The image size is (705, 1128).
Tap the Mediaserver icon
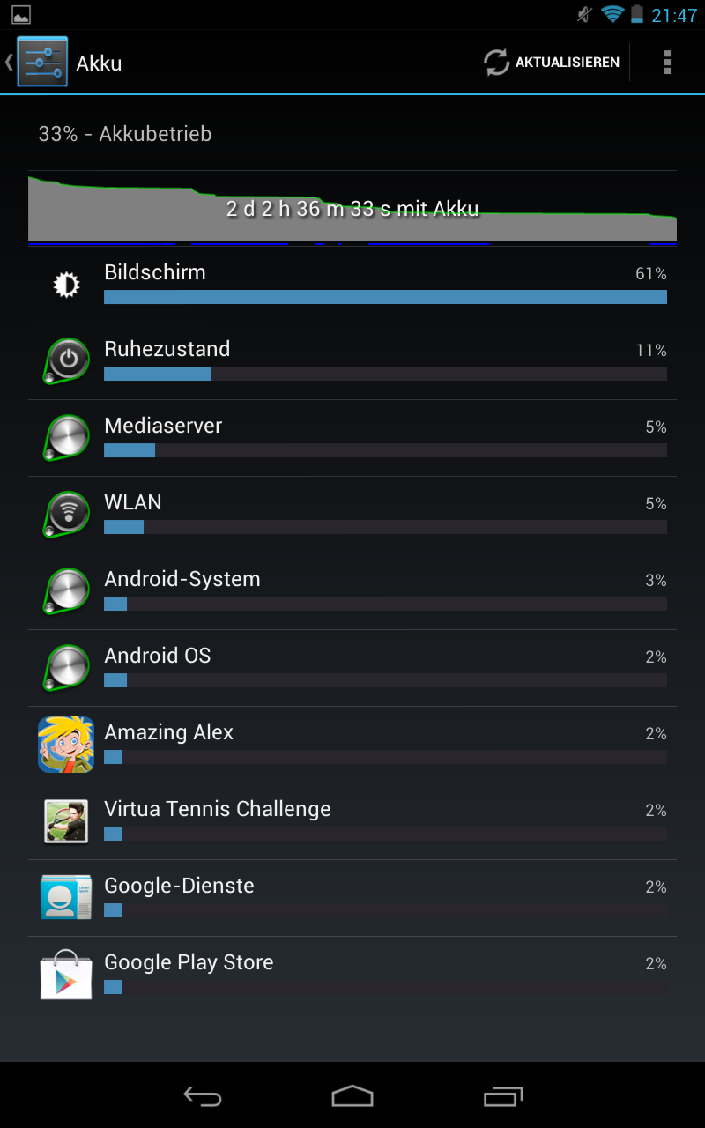66,437
